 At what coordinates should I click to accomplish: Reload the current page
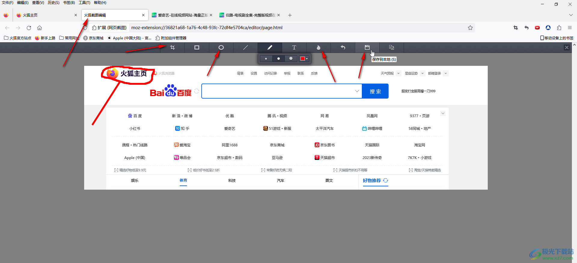[x=29, y=28]
